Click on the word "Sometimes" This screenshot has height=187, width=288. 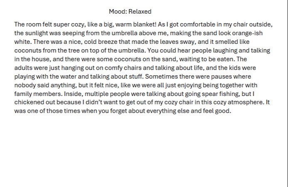(161, 77)
